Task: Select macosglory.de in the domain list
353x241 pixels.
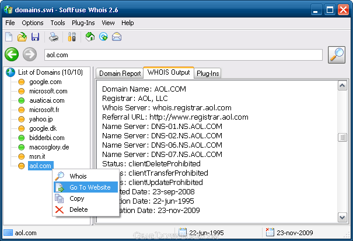Action: [49, 147]
